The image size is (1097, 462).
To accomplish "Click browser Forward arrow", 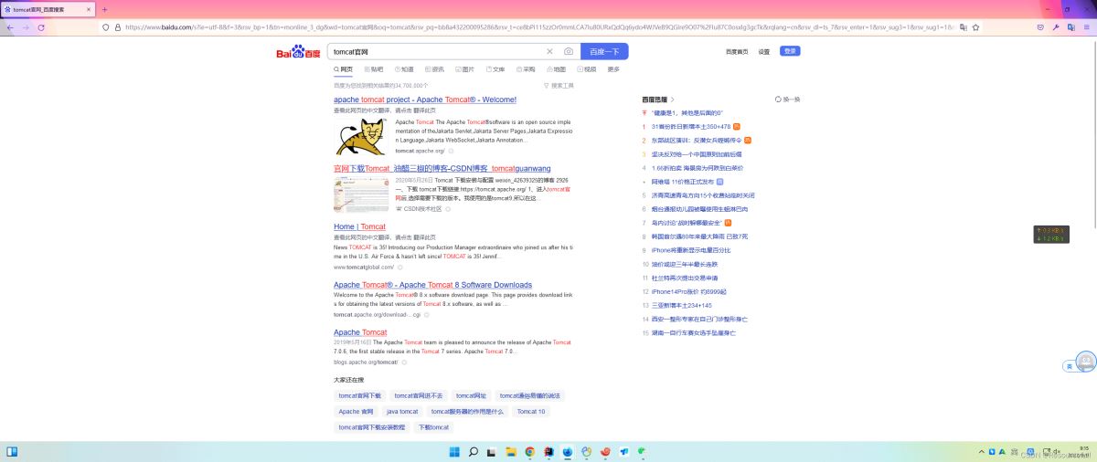I will (x=26, y=27).
